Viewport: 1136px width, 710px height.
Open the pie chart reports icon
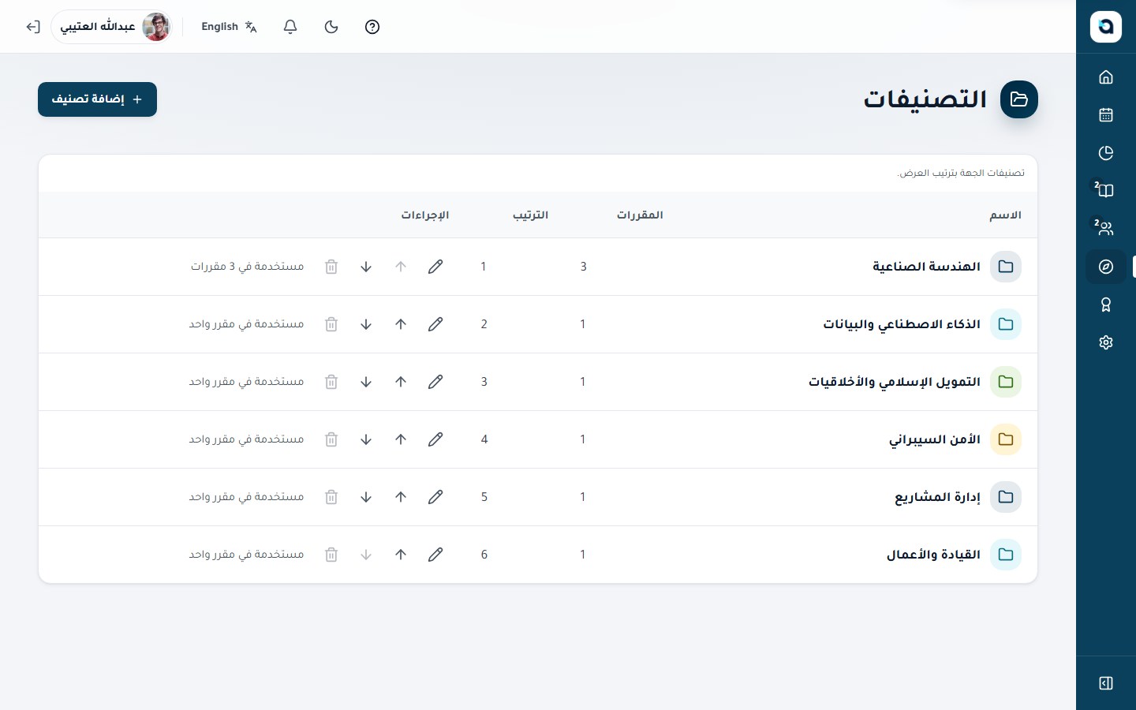[1106, 153]
